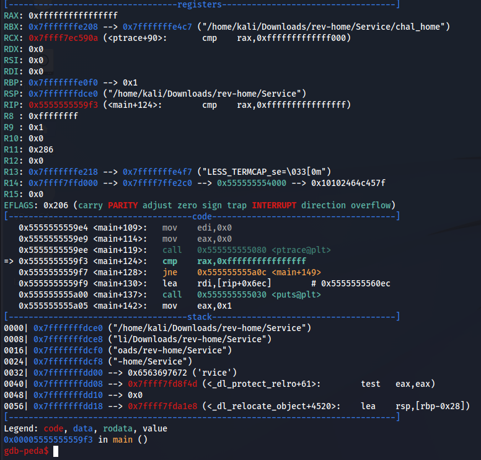Click EFLAGS value 0x206

pyautogui.click(x=56, y=205)
